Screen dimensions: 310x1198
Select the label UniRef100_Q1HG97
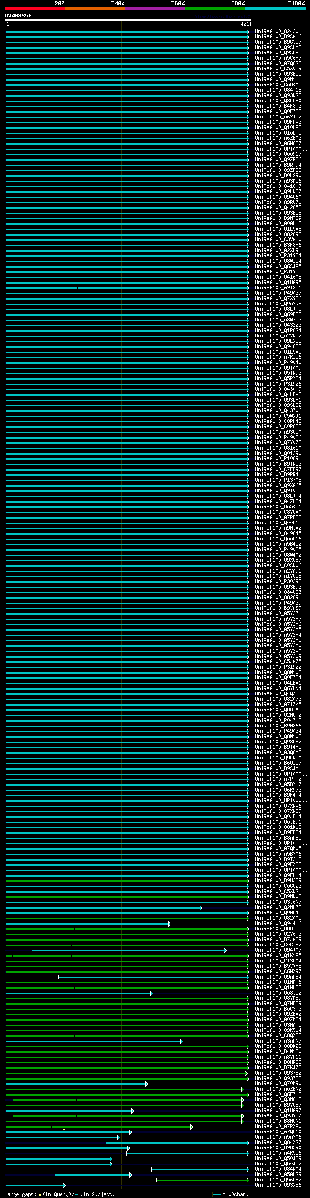pyautogui.click(x=278, y=1110)
